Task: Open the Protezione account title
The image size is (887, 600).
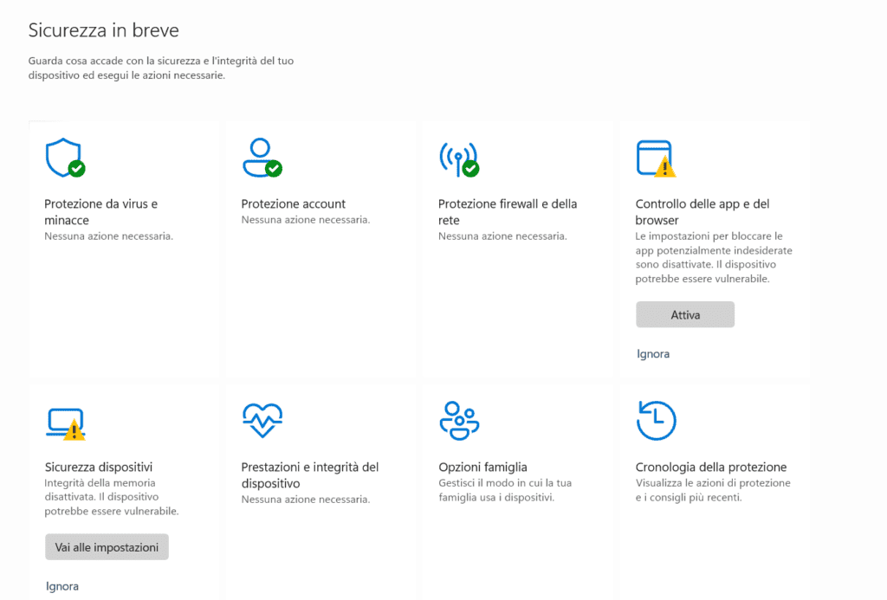Action: click(x=293, y=204)
